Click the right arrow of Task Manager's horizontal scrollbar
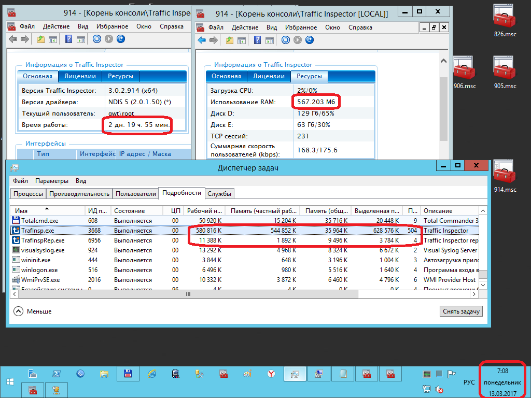This screenshot has height=398, width=531. [474, 294]
